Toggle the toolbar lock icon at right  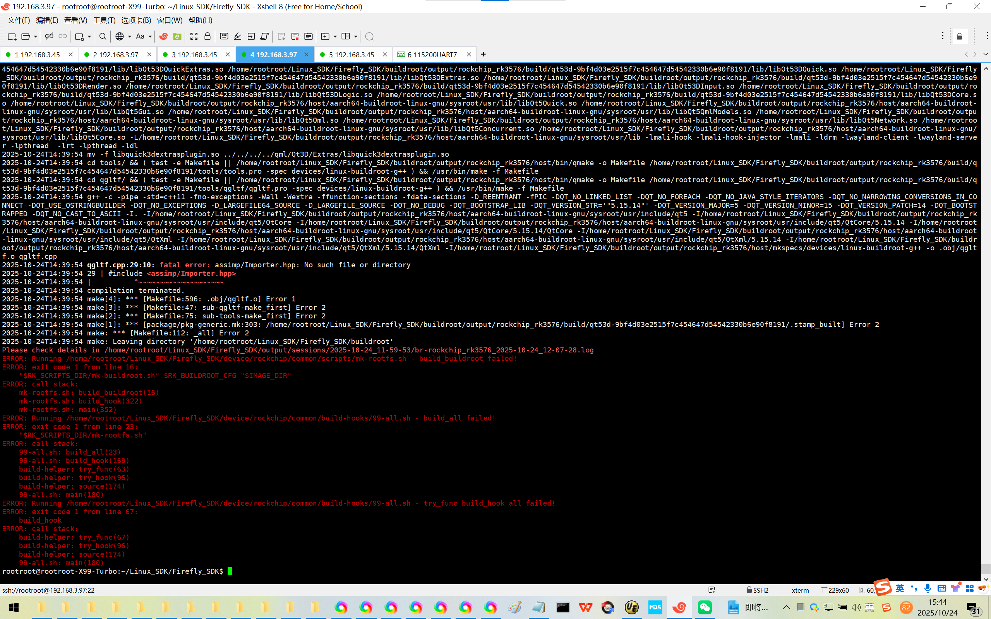coord(960,36)
